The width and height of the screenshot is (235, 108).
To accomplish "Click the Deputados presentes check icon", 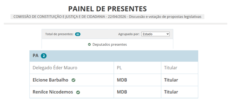I will pyautogui.click(x=89, y=45).
